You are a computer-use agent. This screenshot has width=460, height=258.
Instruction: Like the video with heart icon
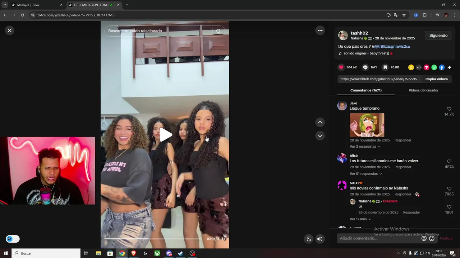pos(341,67)
